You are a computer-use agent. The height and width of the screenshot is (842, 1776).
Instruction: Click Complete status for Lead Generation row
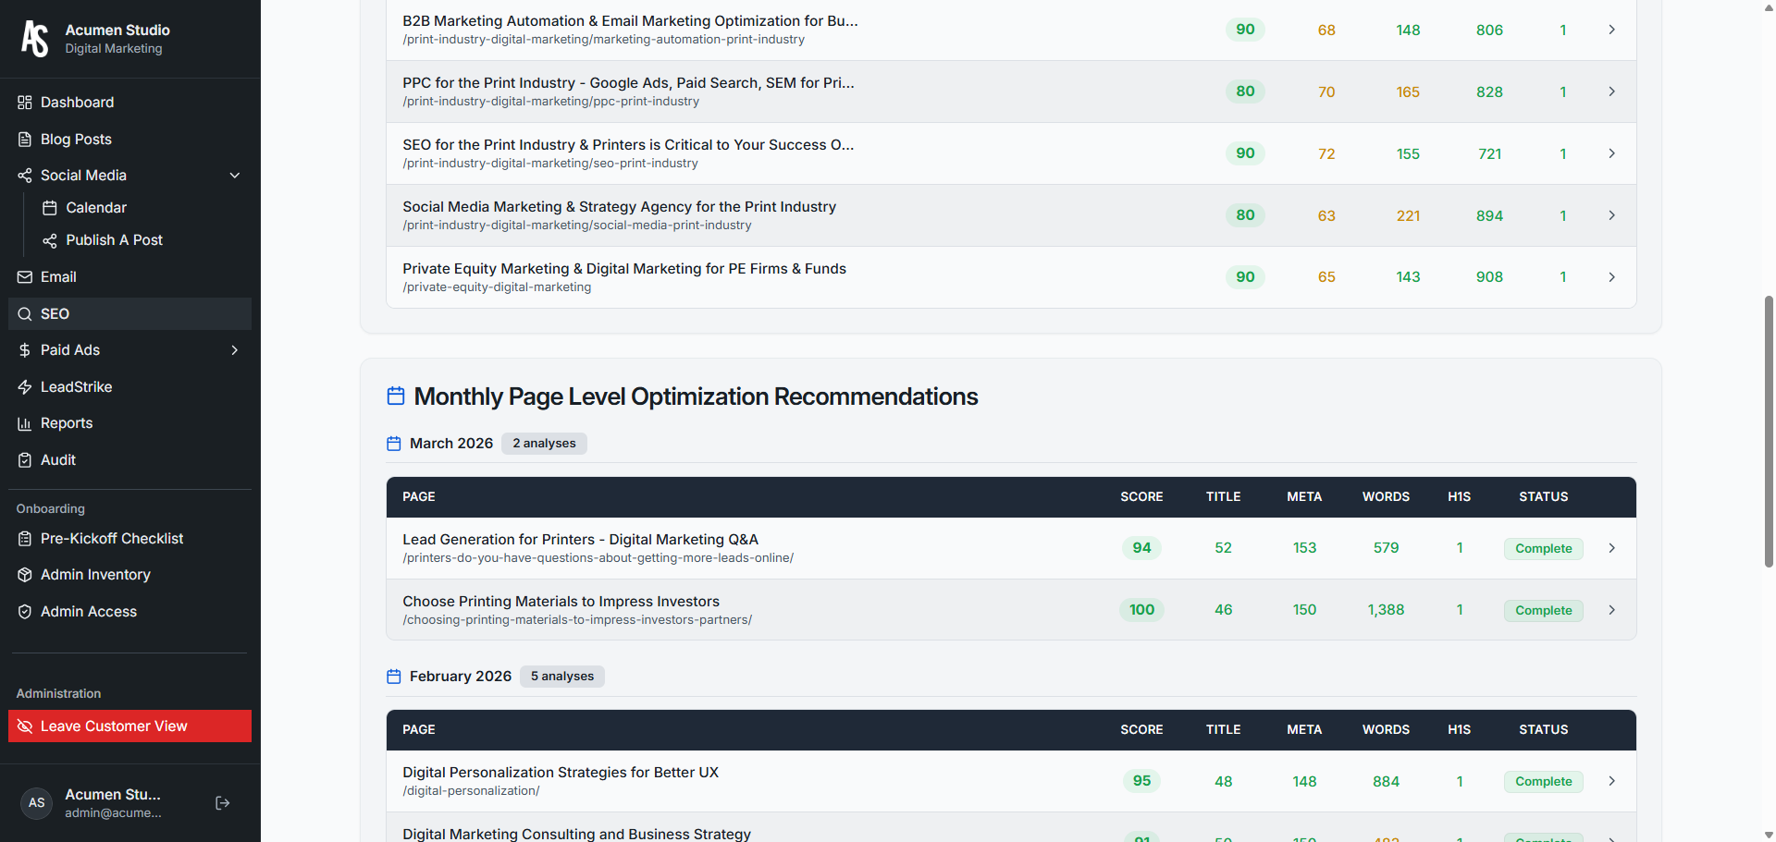[x=1544, y=548]
